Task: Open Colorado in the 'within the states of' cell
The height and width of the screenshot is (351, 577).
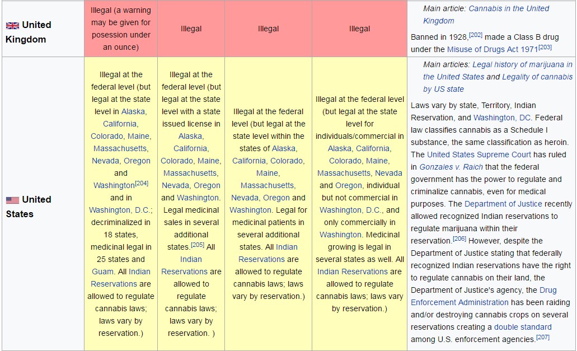Action: point(287,161)
